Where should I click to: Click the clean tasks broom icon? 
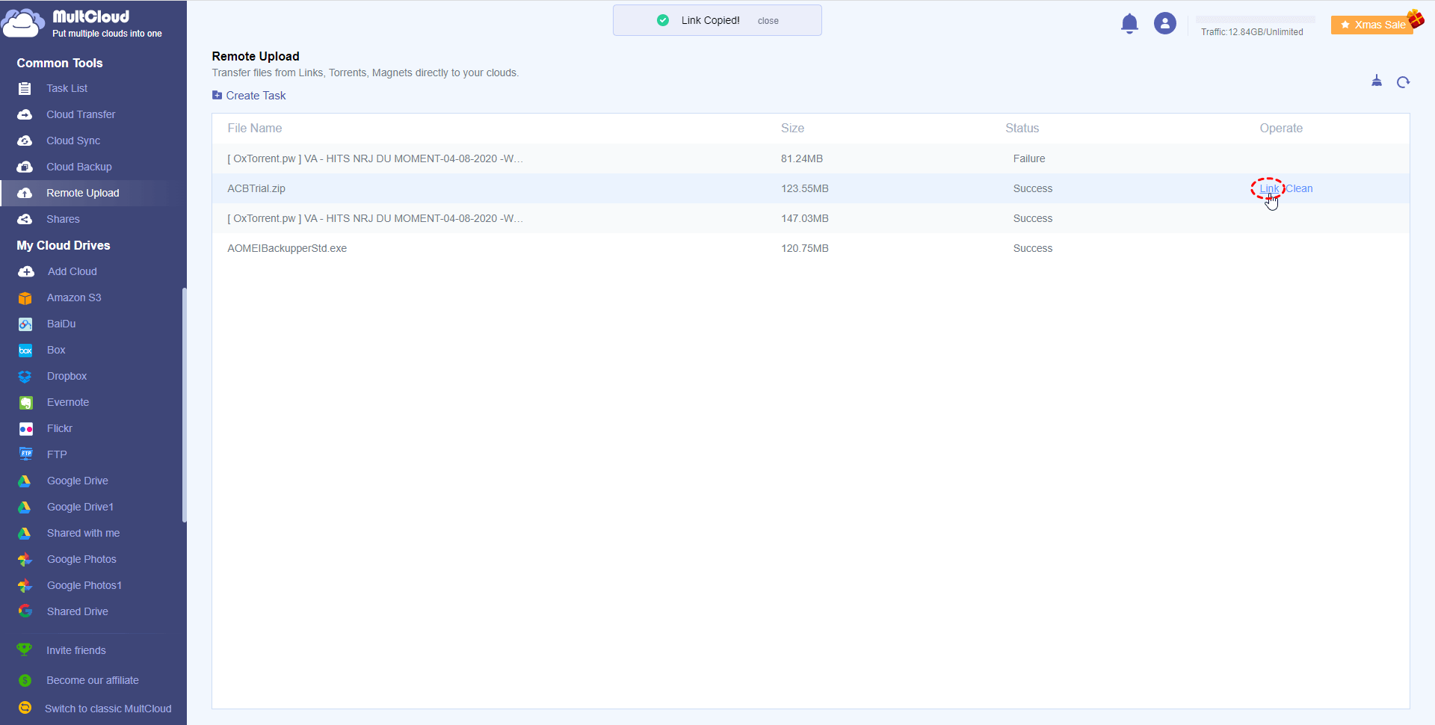[1377, 81]
